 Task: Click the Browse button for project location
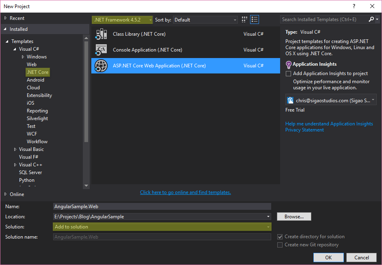click(x=294, y=216)
